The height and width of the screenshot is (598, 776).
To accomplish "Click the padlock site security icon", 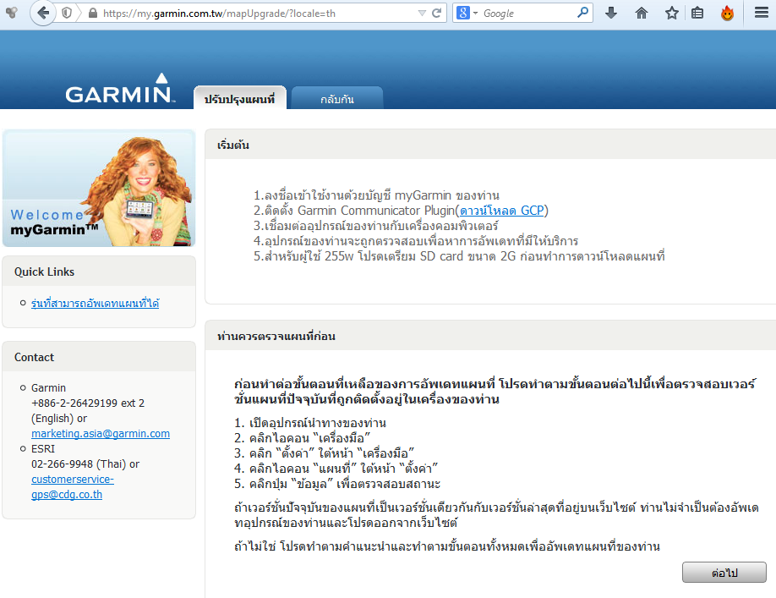I will [92, 14].
